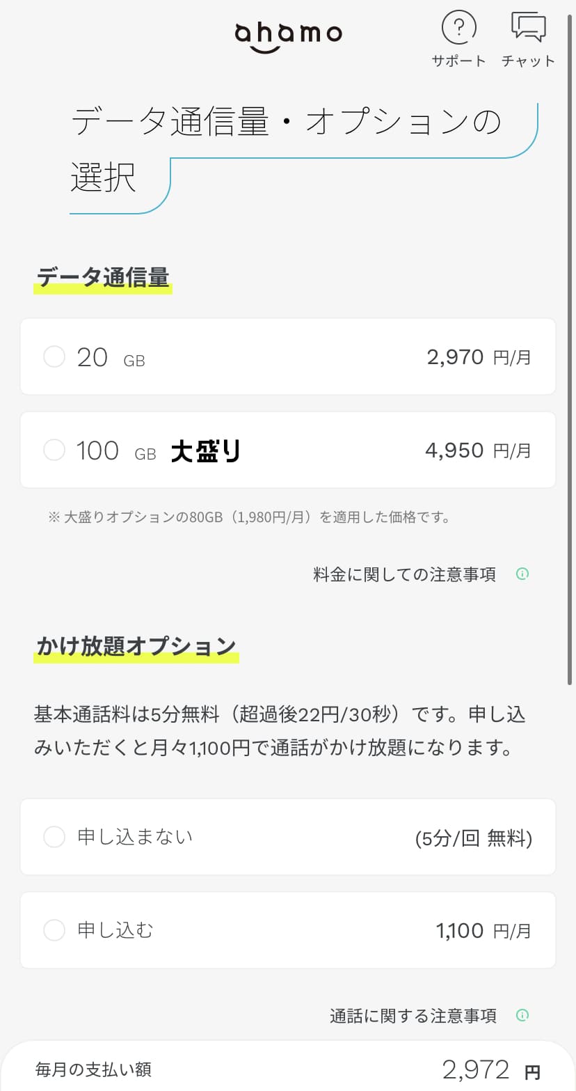Click the 4,950 円/月 price on the 100 GB card
The width and height of the screenshot is (576, 1091).
click(x=478, y=450)
